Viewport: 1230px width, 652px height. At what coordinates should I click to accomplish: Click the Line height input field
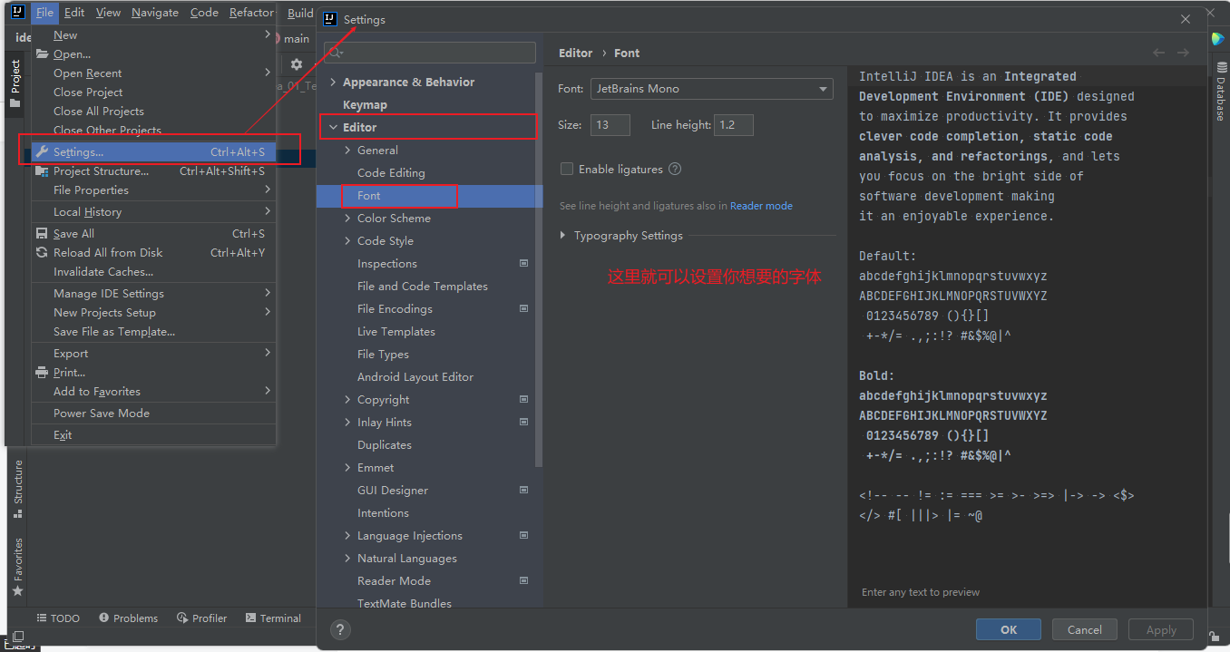point(734,125)
